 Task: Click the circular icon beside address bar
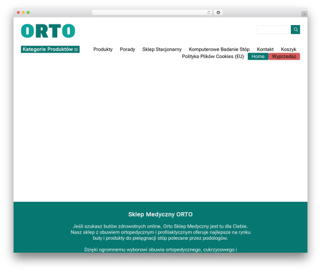[x=218, y=12]
